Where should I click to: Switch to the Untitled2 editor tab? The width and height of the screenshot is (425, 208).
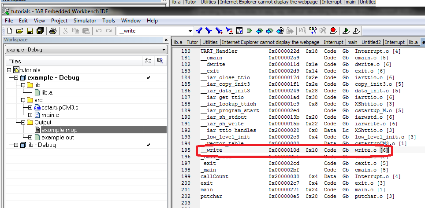[371, 42]
